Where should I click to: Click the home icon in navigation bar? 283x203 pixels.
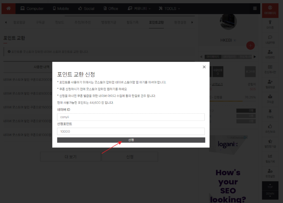(x=8, y=8)
